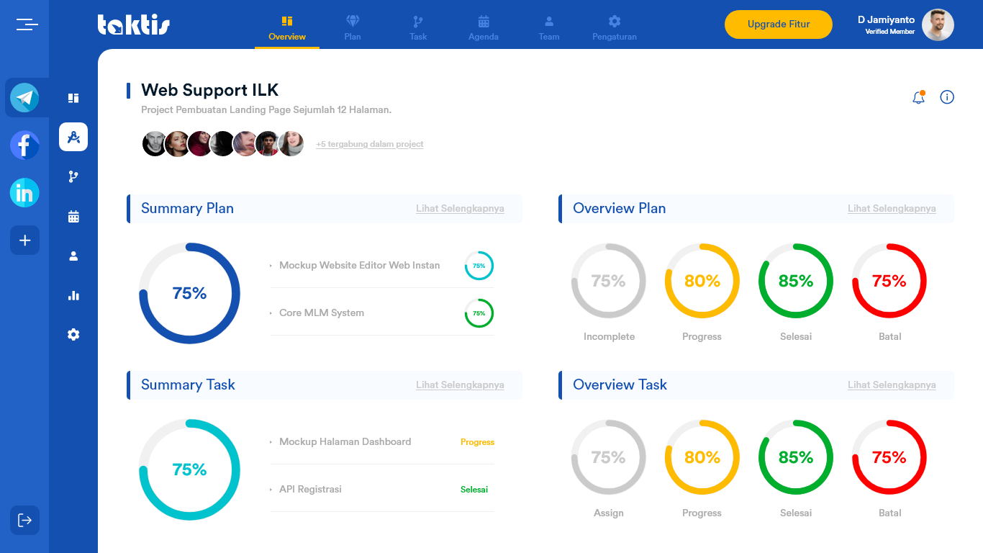Click the first project member avatar
Screen dimensions: 983x553
tap(154, 144)
